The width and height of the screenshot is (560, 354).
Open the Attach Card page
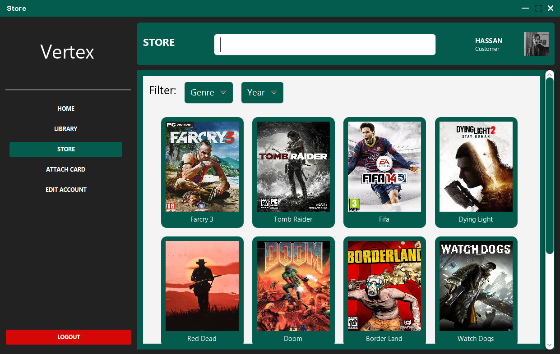pyautogui.click(x=66, y=169)
